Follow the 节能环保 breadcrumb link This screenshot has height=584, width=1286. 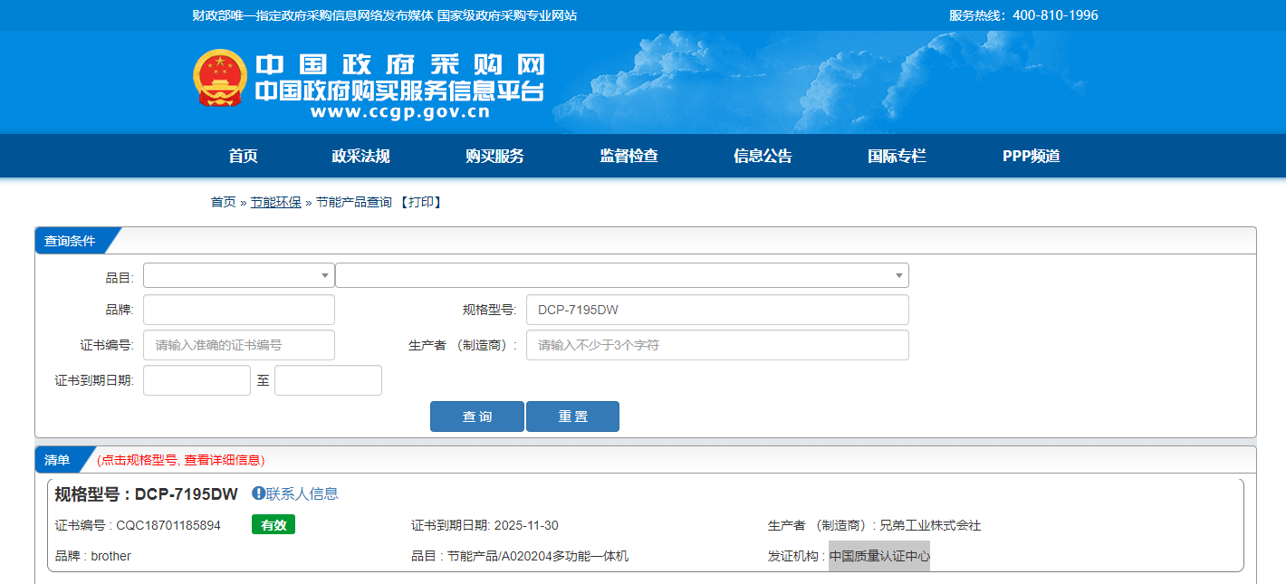pyautogui.click(x=276, y=202)
